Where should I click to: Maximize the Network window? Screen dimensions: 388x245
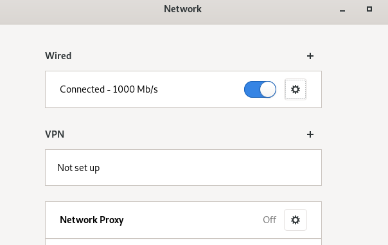[369, 9]
